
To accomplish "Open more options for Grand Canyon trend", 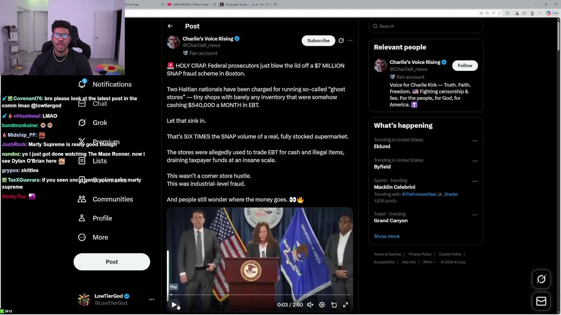I will pyautogui.click(x=475, y=215).
